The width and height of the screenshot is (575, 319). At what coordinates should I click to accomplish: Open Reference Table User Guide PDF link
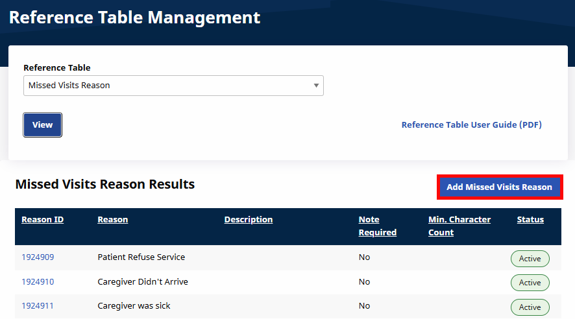(471, 125)
